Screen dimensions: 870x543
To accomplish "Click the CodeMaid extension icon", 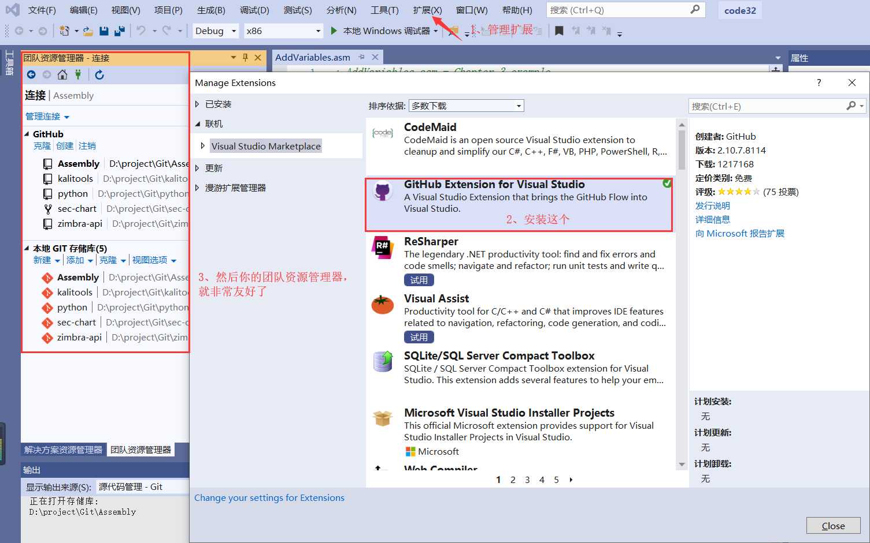I will tap(382, 133).
